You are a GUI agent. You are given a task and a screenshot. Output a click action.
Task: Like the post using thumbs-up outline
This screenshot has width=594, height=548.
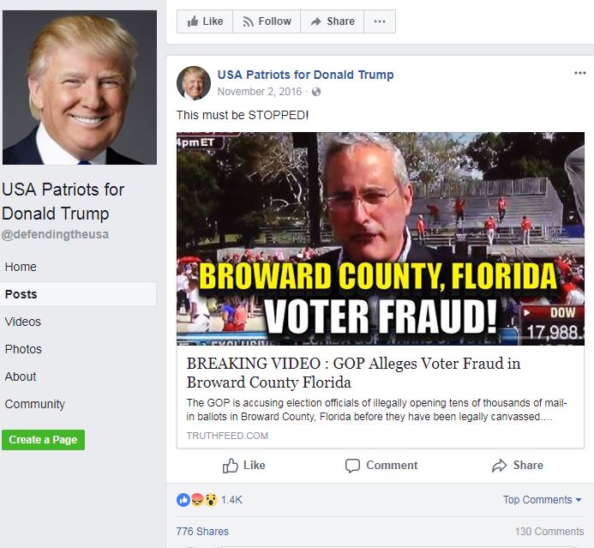coord(230,466)
